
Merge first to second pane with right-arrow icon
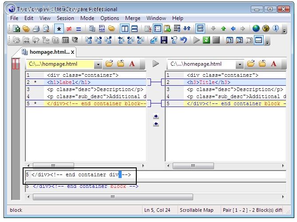(x=88, y=40)
